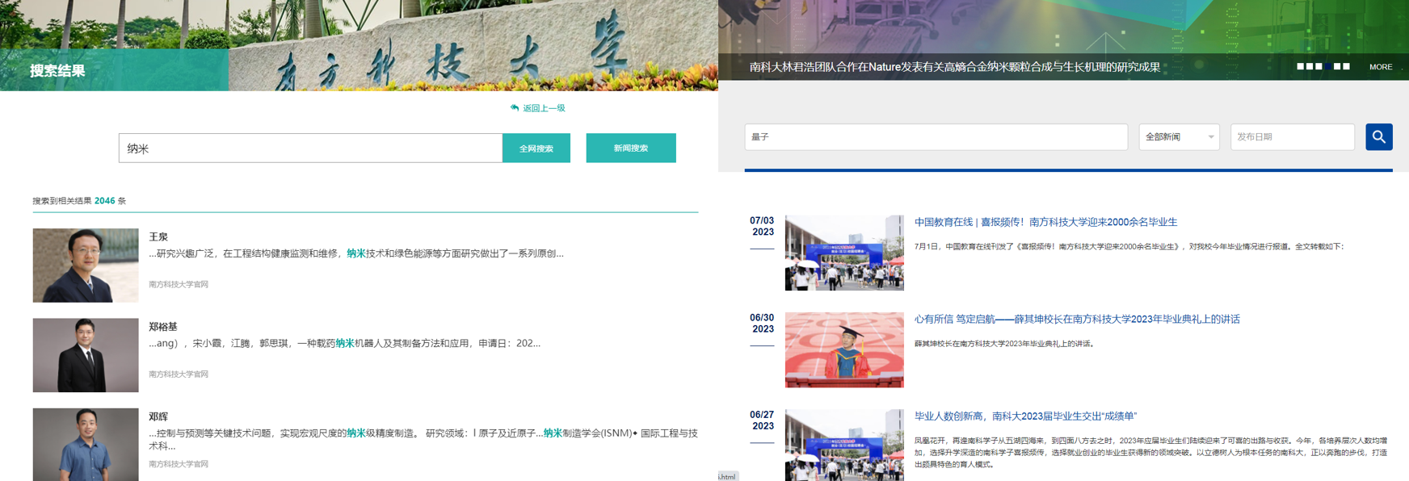Image resolution: width=1409 pixels, height=481 pixels.
Task: Select the first carousel indicator square
Action: click(1300, 67)
